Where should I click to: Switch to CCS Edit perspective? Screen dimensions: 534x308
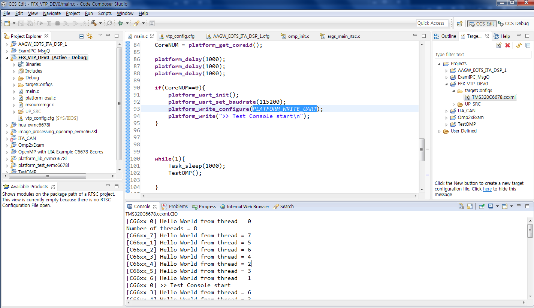pyautogui.click(x=482, y=24)
